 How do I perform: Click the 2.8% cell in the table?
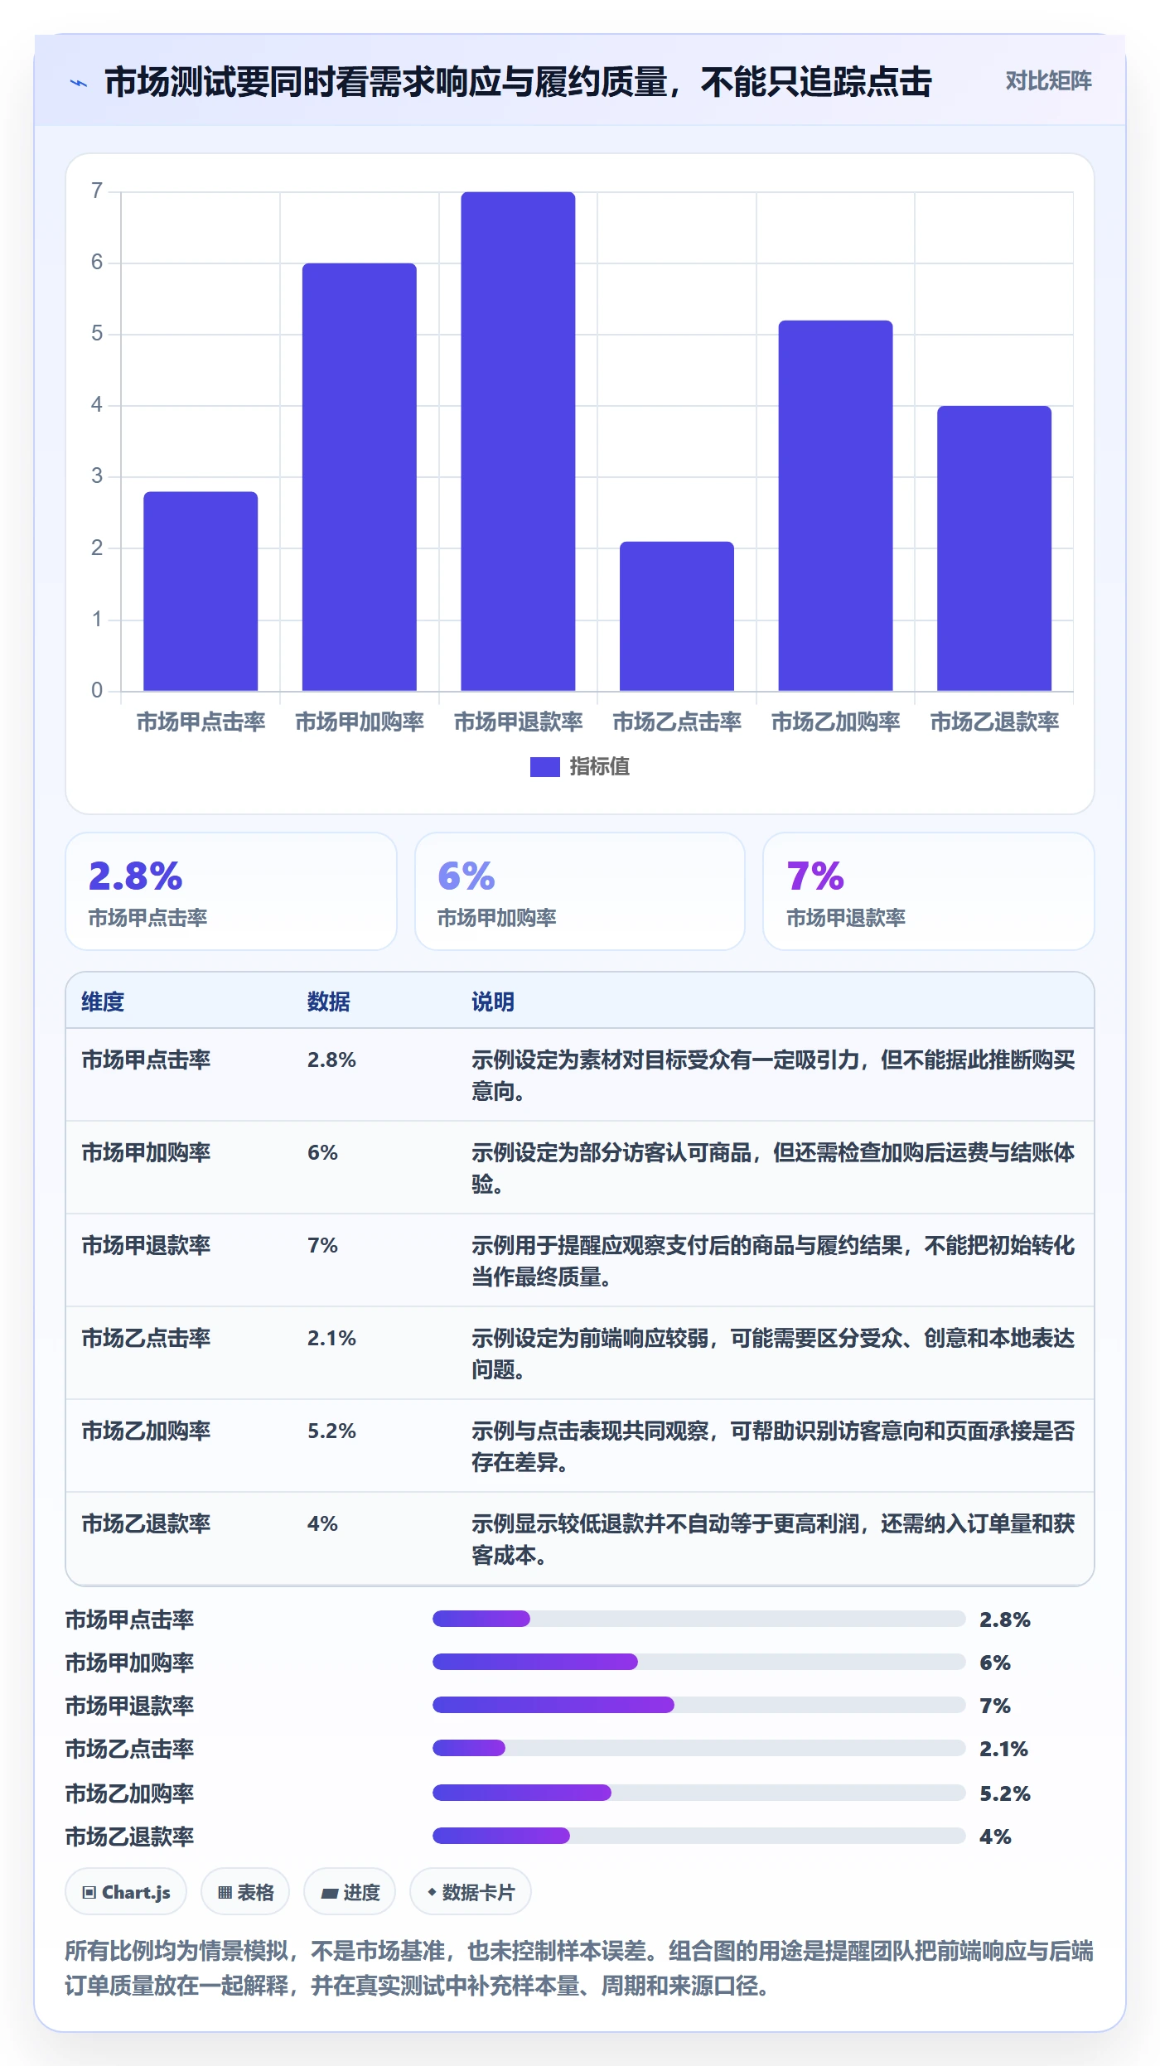pos(331,1060)
